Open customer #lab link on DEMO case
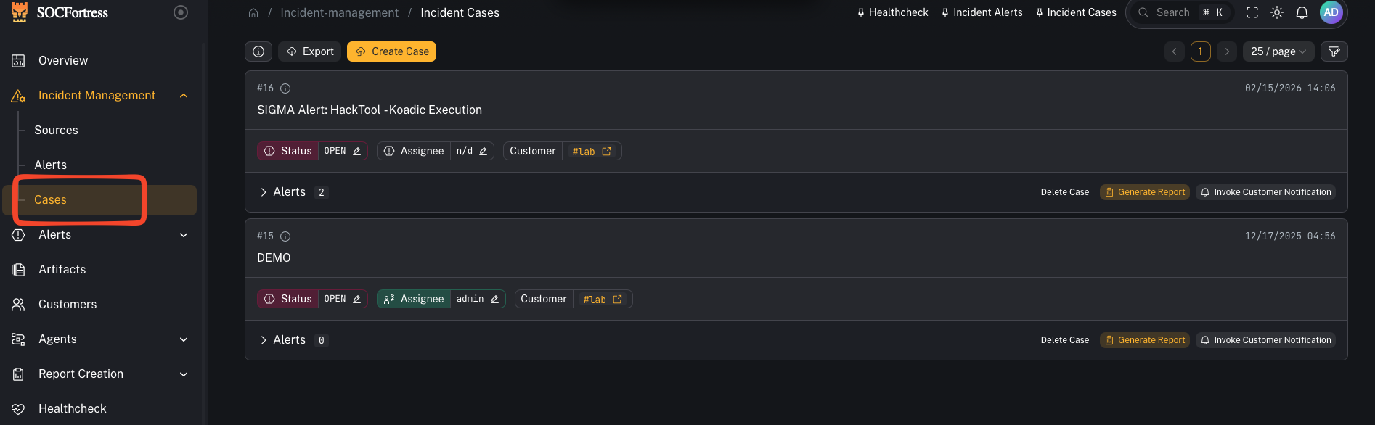The width and height of the screenshot is (1375, 425). point(603,299)
